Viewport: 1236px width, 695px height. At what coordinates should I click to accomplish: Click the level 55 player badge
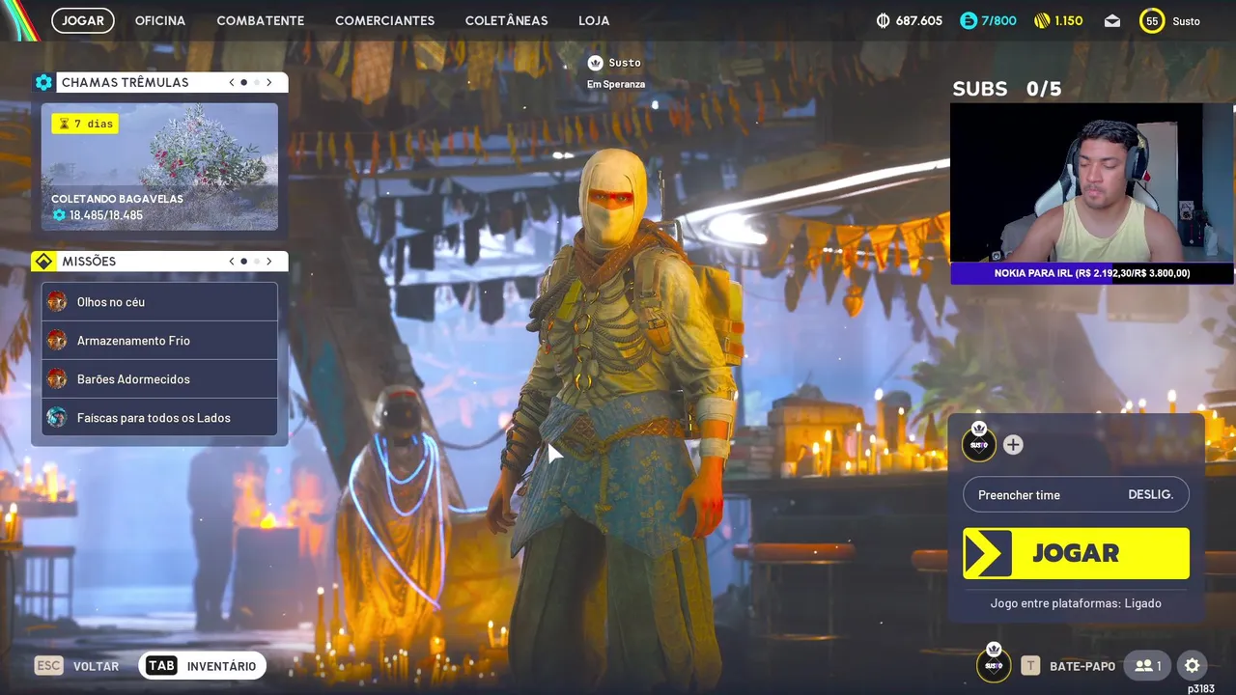(x=1152, y=20)
